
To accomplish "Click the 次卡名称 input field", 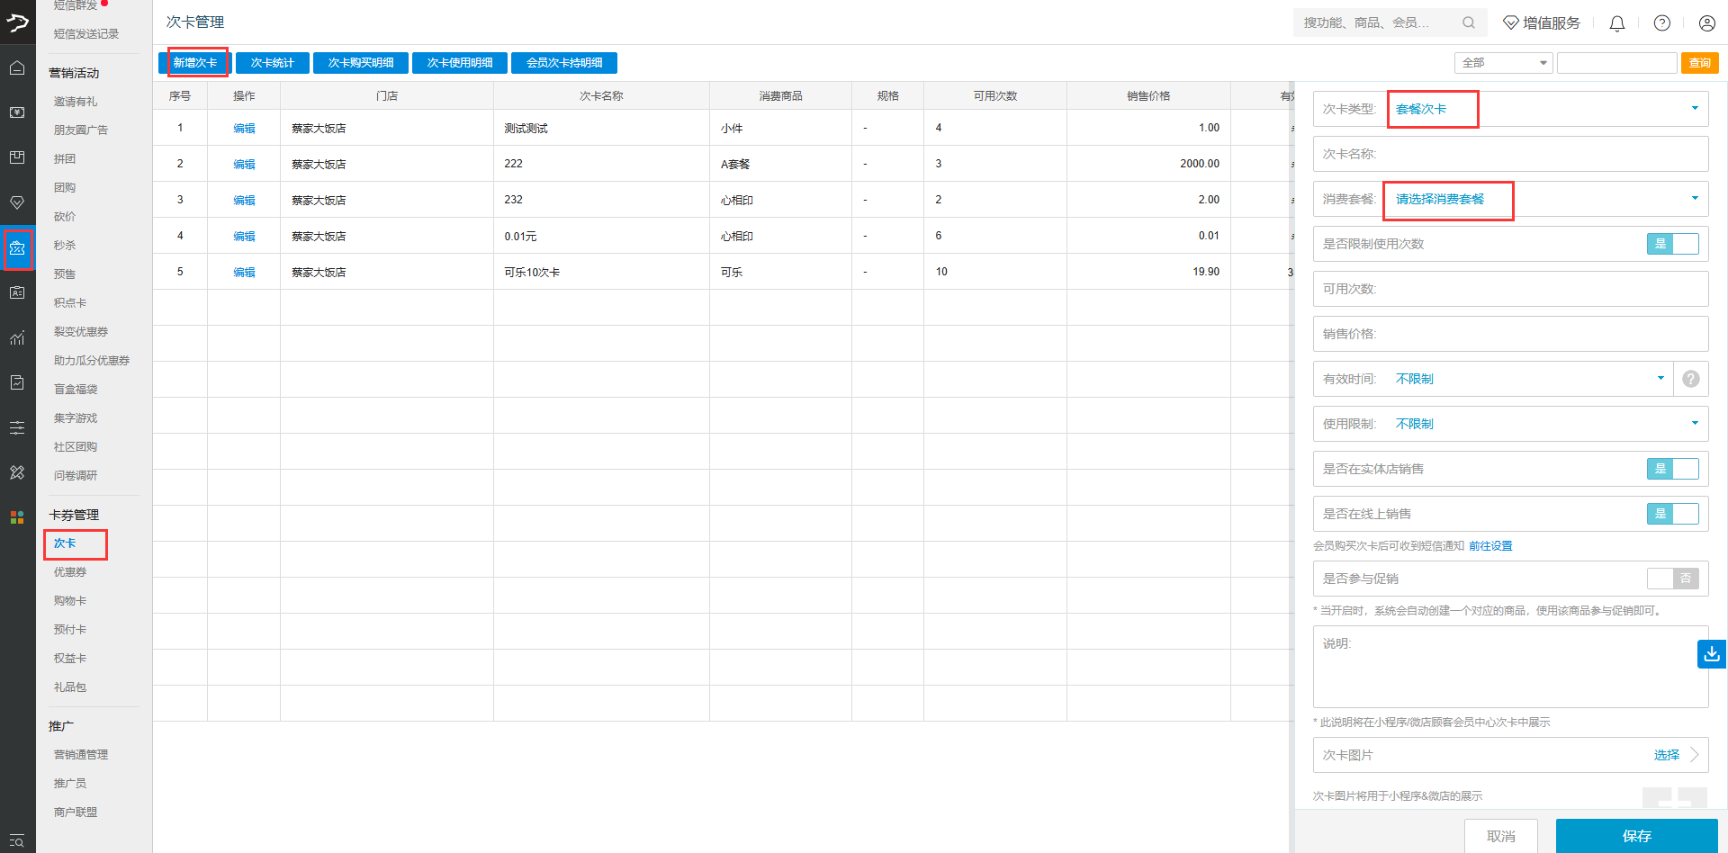I will [x=1510, y=154].
